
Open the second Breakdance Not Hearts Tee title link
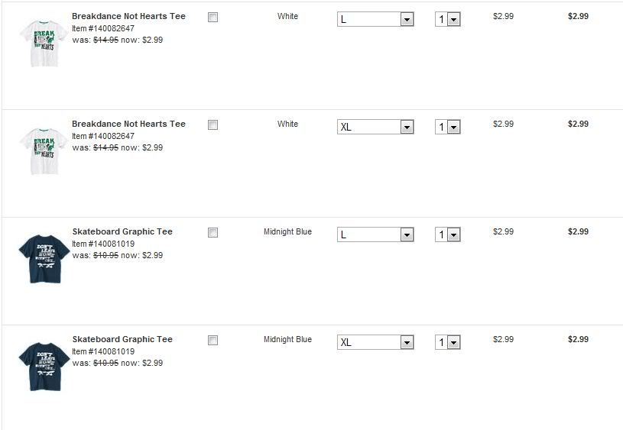click(x=128, y=124)
